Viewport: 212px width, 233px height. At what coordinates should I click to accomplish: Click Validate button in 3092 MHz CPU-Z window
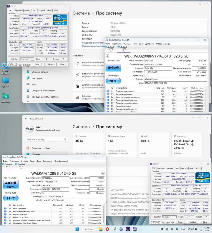coord(51,64)
